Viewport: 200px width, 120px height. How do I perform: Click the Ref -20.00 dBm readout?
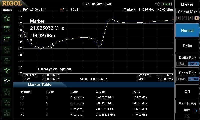click(34, 10)
